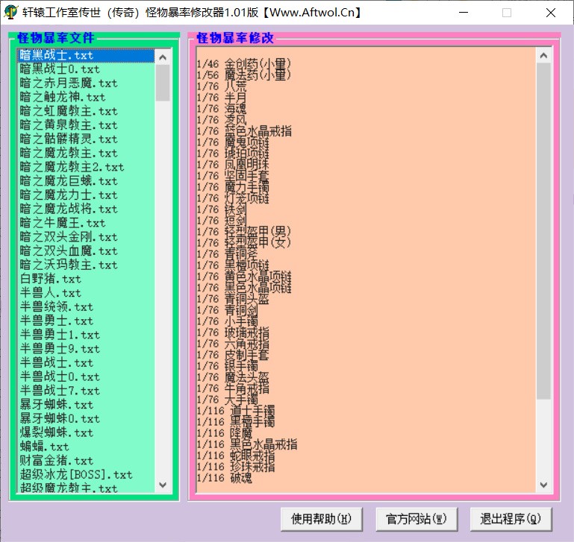Click the 1/76 牛角戒指 line

[233, 389]
